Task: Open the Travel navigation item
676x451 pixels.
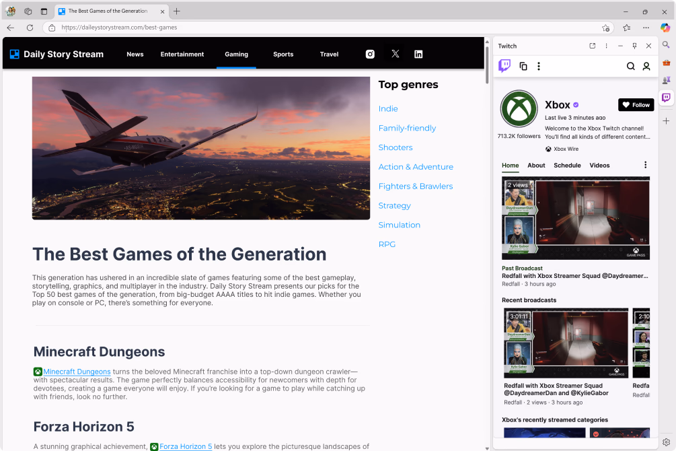Action: (x=329, y=54)
